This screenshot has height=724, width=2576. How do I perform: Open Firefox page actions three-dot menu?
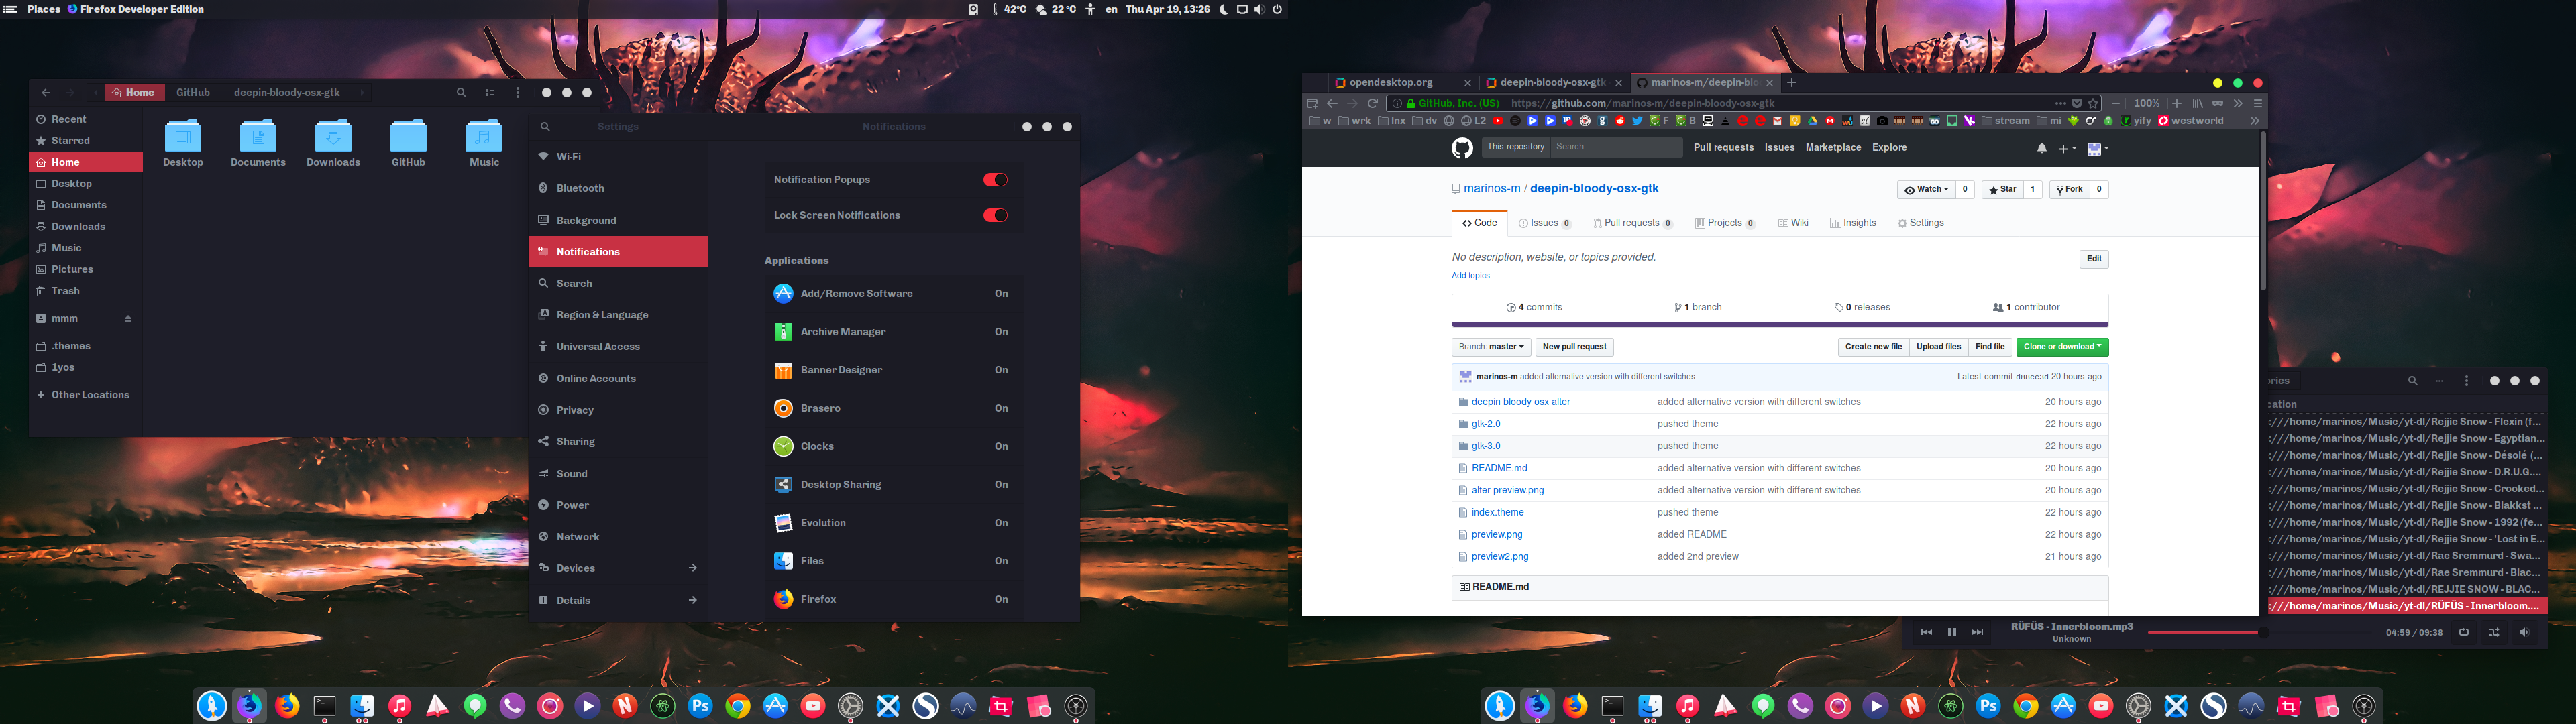(2061, 103)
